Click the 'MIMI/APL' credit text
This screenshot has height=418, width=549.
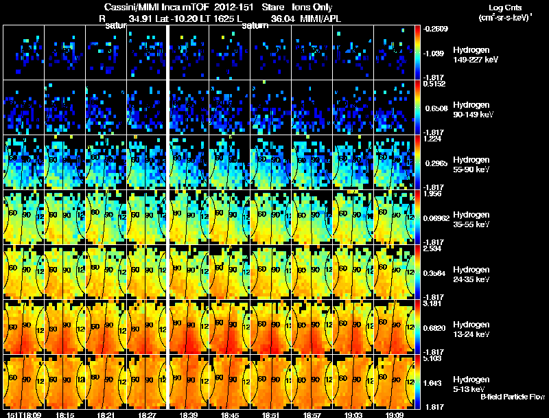pos(320,19)
